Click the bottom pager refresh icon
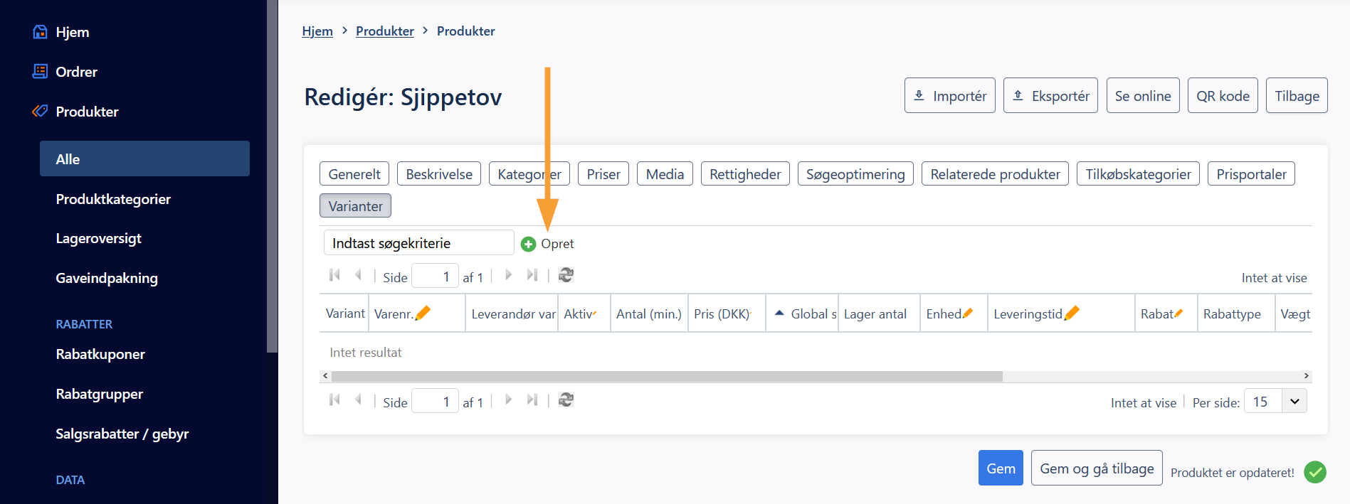Viewport: 1350px width, 504px height. 566,400
